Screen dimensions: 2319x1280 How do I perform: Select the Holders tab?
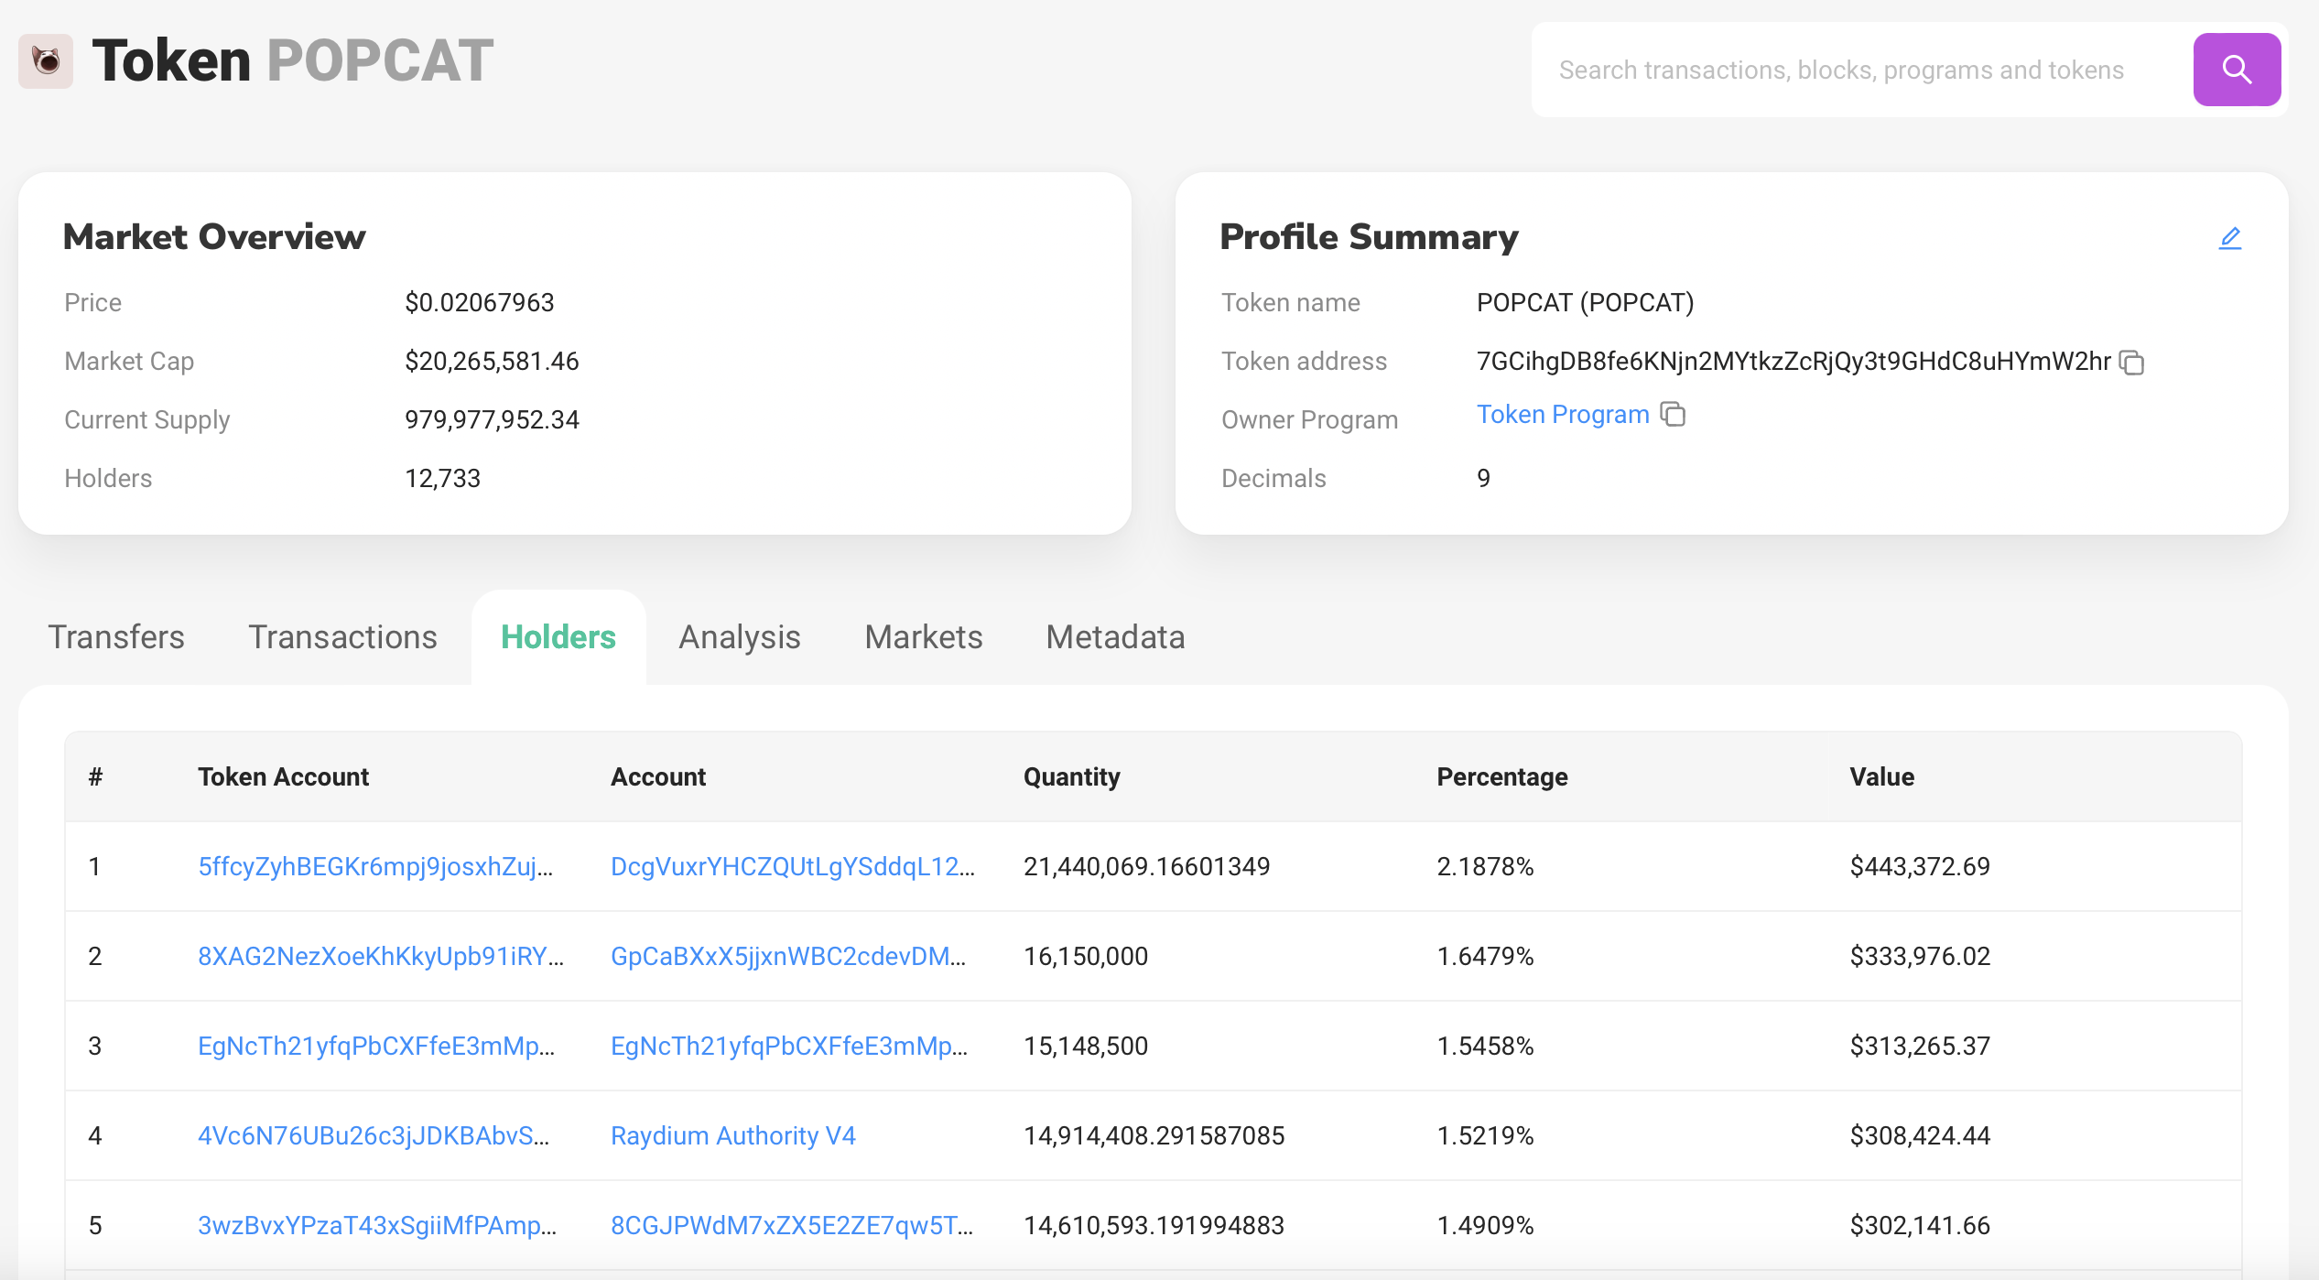(558, 637)
